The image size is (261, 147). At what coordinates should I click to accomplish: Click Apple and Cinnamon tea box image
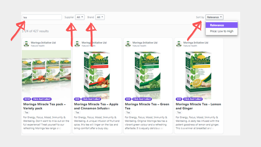pos(97,74)
